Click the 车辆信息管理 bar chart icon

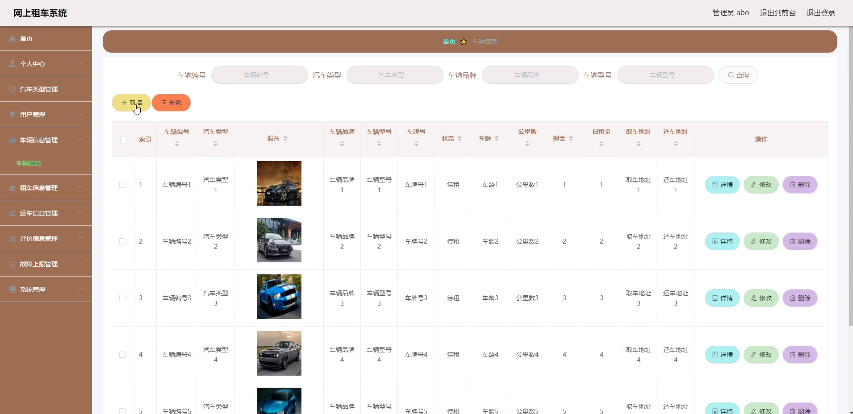coord(13,141)
